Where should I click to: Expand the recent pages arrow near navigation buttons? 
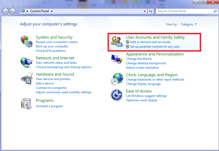pos(18,11)
